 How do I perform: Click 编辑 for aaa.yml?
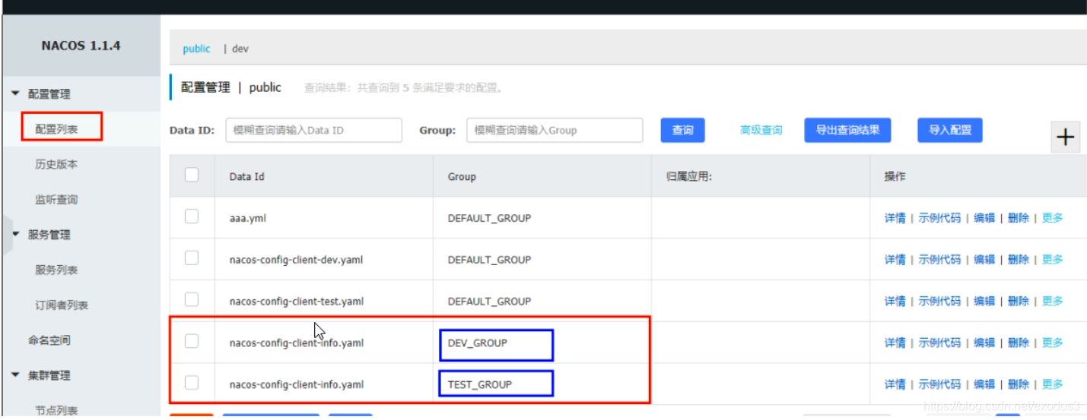(984, 218)
